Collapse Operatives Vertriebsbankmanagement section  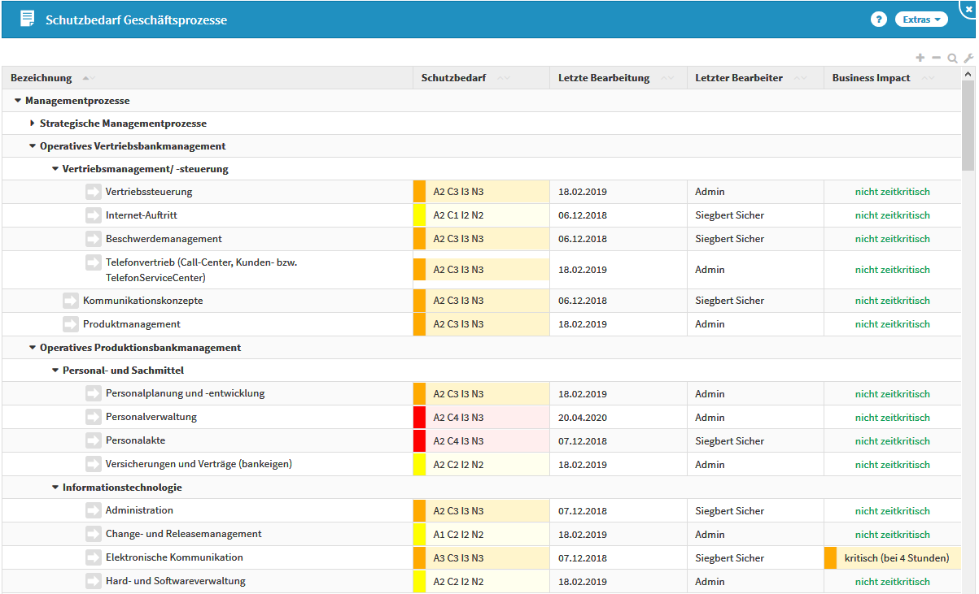pos(33,146)
